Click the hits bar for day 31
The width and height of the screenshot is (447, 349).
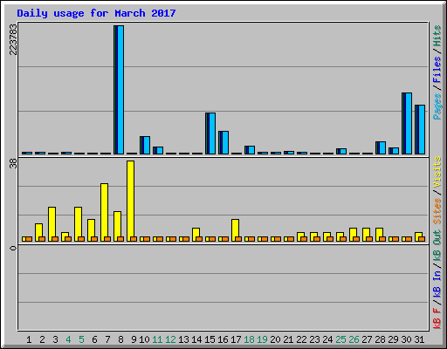(420, 129)
